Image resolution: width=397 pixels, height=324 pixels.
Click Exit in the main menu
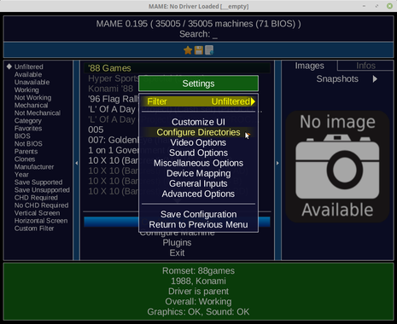(177, 252)
